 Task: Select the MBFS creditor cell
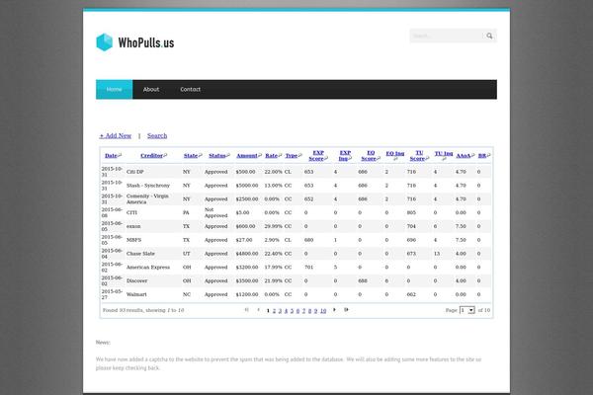pyautogui.click(x=133, y=240)
